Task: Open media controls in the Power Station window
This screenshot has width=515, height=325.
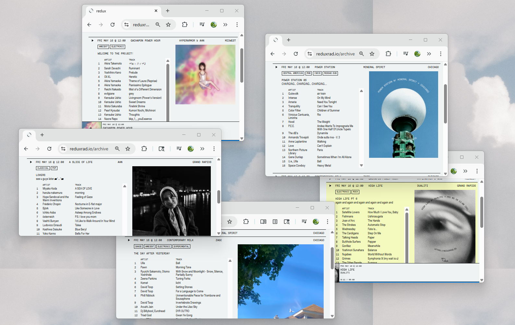Action: tap(406, 54)
